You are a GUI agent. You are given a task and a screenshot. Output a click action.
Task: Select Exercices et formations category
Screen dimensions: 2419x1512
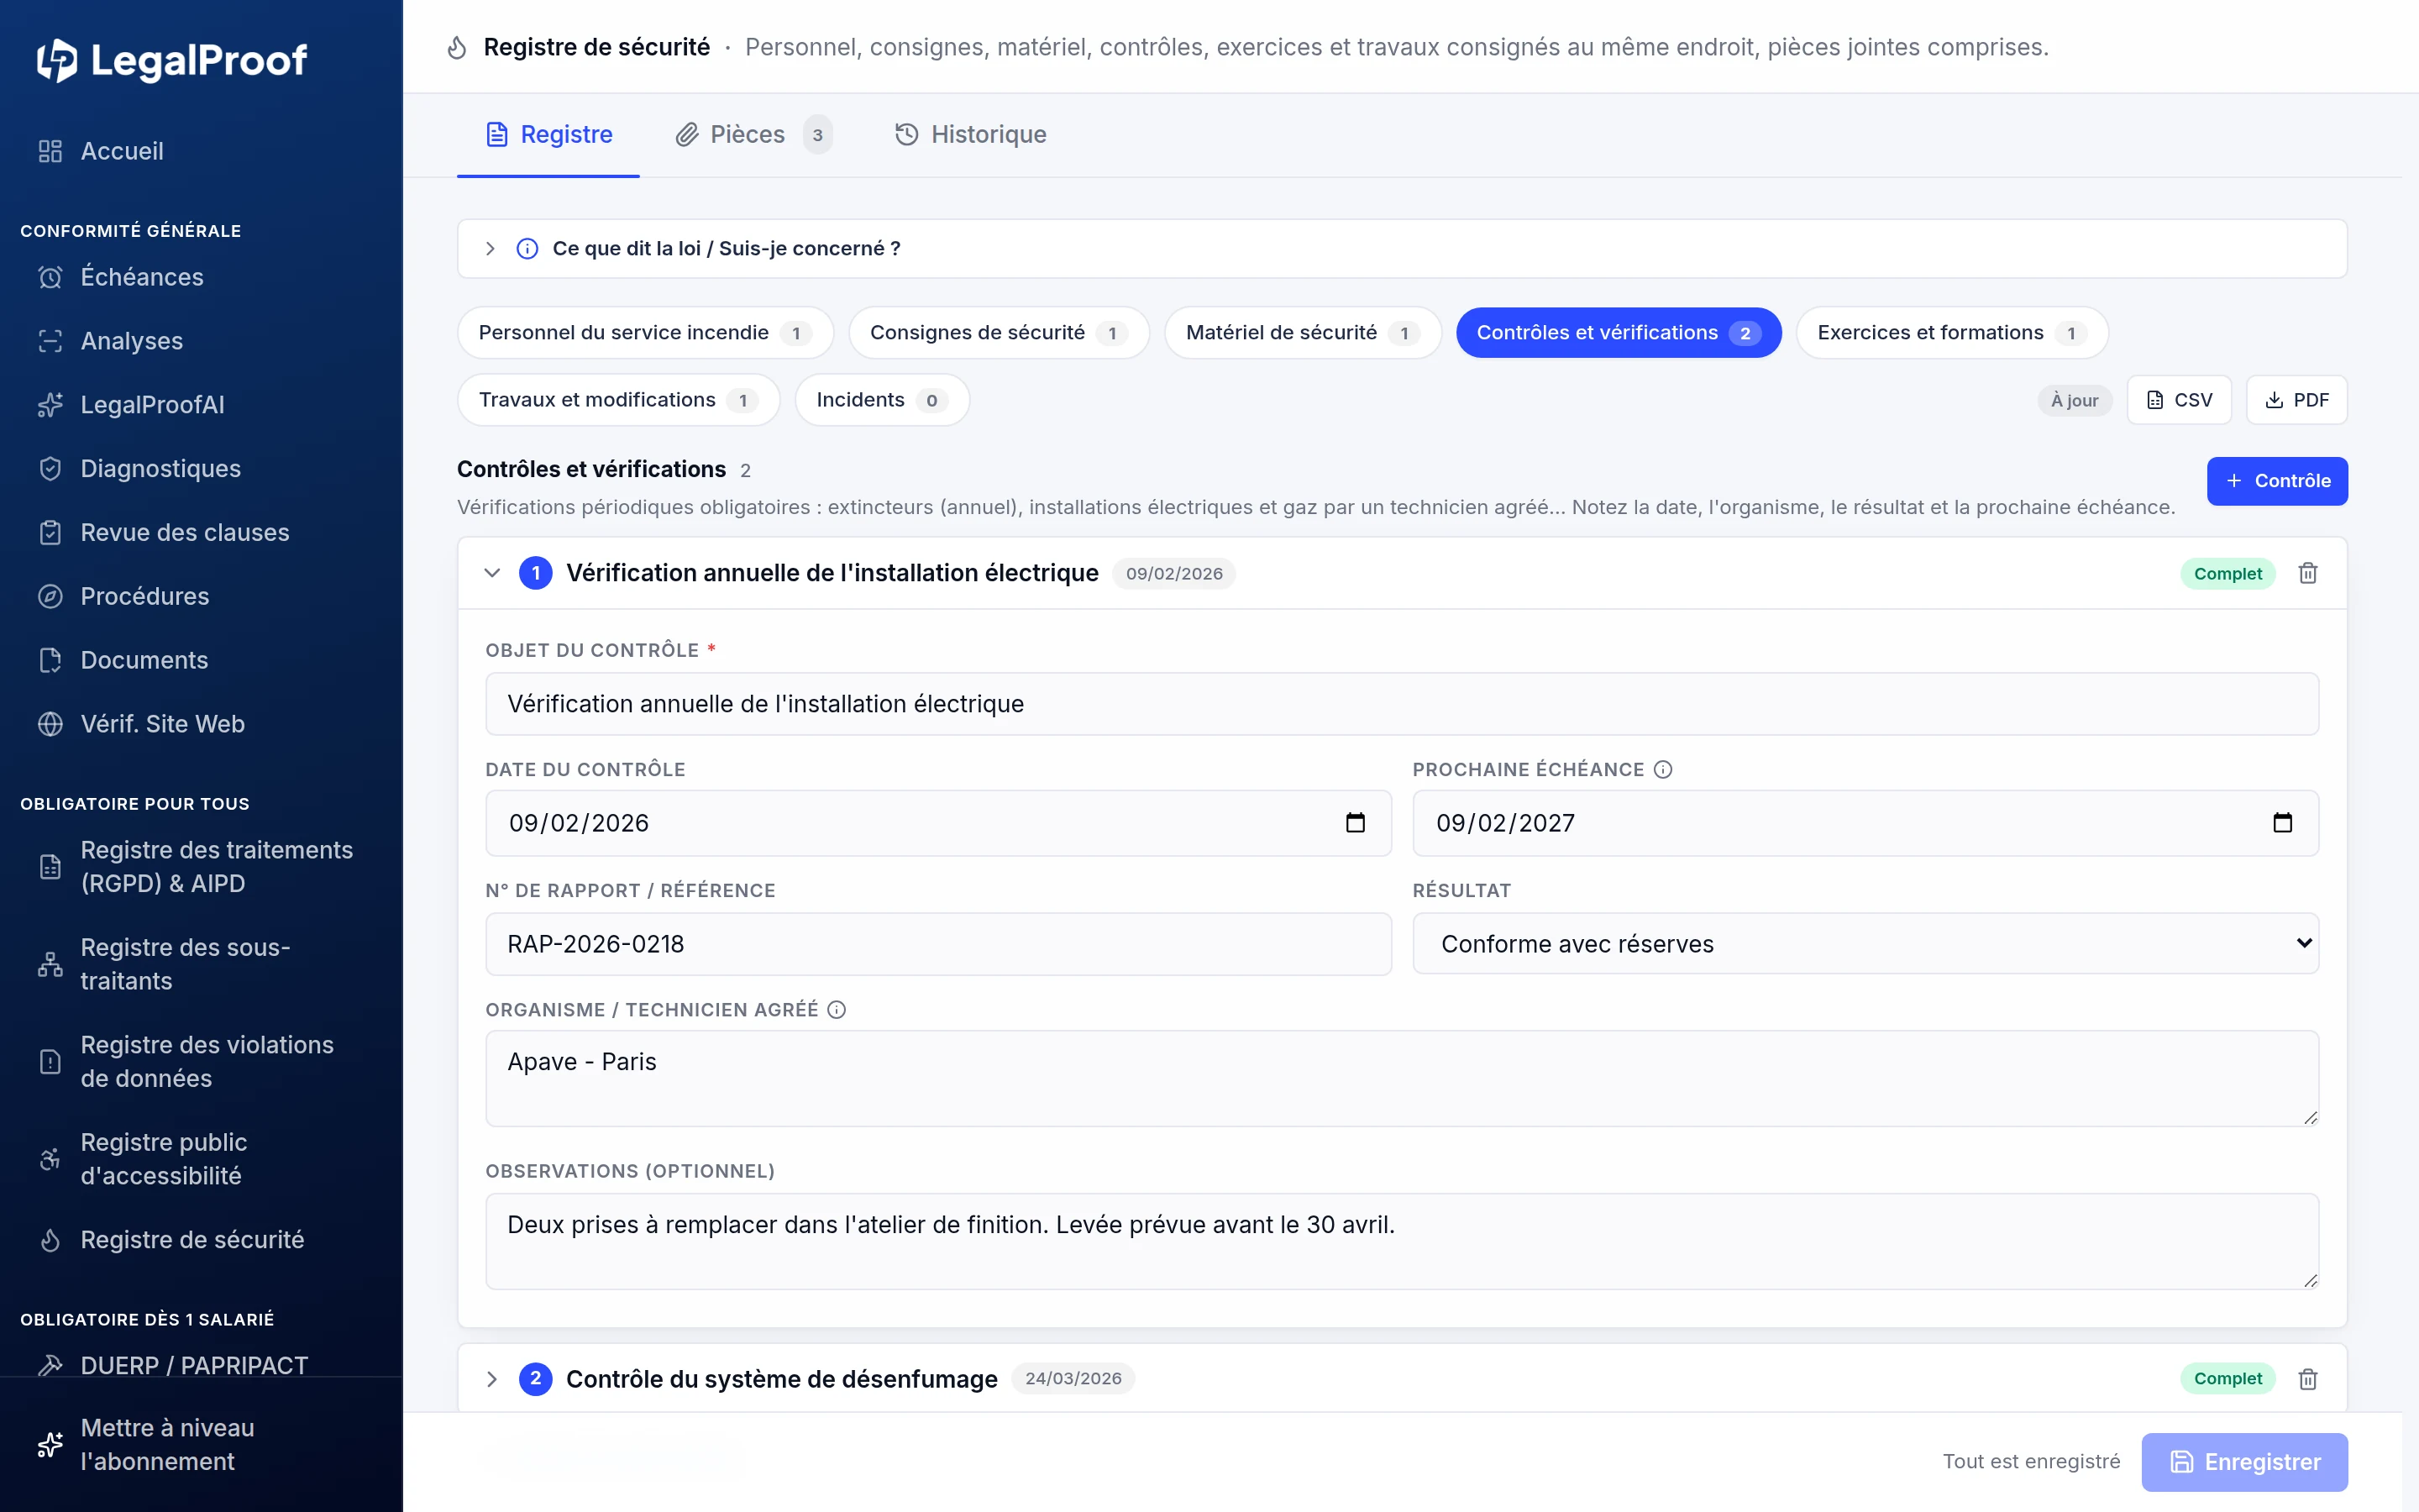pos(1951,333)
